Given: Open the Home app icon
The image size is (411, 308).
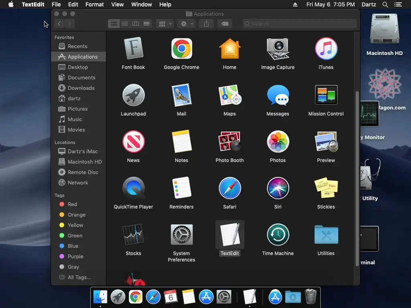Looking at the screenshot, I should coord(230,49).
